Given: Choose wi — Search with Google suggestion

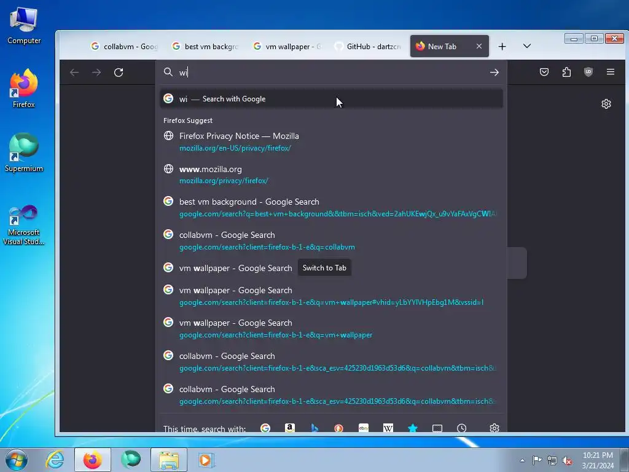Looking at the screenshot, I should tap(331, 99).
